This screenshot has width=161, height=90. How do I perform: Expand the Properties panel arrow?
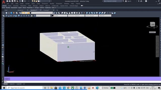[x=33, y=8]
